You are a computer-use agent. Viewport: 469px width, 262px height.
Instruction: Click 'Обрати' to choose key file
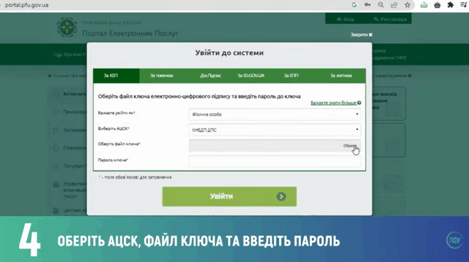coord(349,145)
